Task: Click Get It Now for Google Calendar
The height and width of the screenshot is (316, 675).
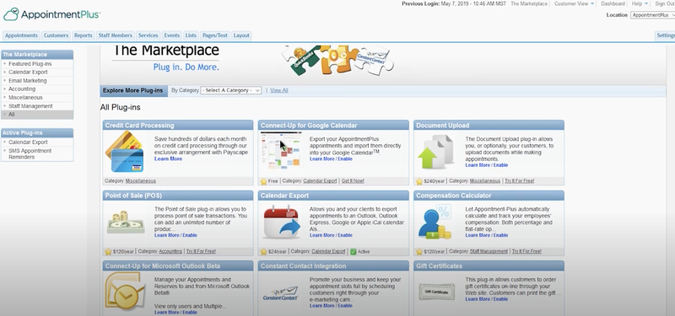Action: (353, 181)
